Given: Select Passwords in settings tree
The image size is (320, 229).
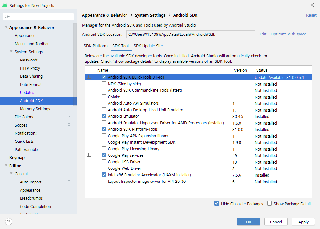Looking at the screenshot, I should pos(29,60).
